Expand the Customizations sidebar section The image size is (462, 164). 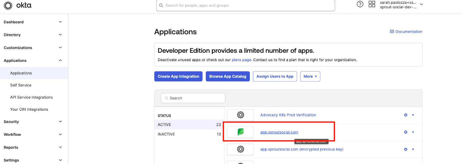(x=60, y=48)
